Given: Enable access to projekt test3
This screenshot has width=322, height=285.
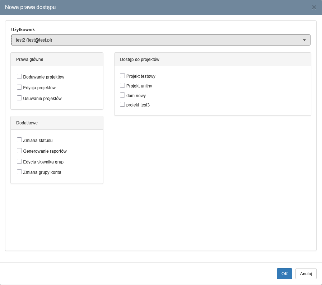Looking at the screenshot, I should (x=122, y=105).
